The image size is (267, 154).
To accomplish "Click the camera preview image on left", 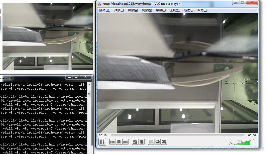I will (x=48, y=37).
